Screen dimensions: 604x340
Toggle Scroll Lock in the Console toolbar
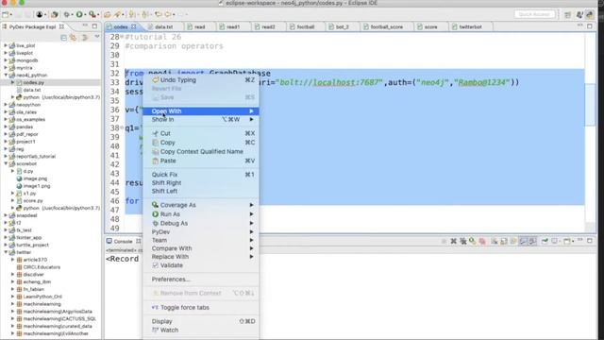pyautogui.click(x=504, y=242)
